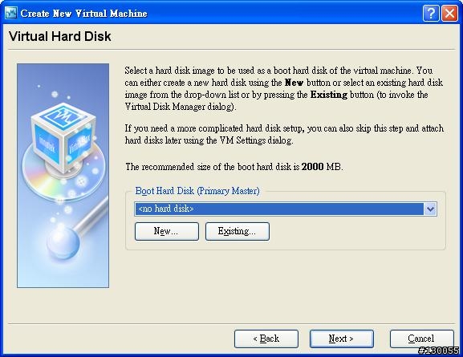Viewport: 463px width, 357px height.
Task: Return with the Back button
Action: click(266, 339)
